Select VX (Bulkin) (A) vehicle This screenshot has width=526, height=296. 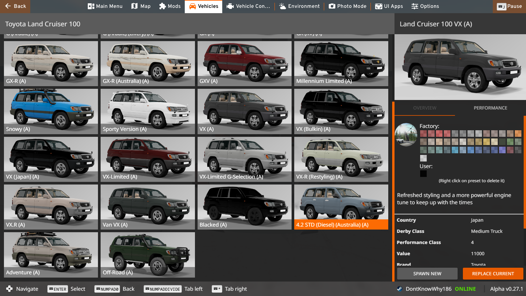(x=341, y=111)
